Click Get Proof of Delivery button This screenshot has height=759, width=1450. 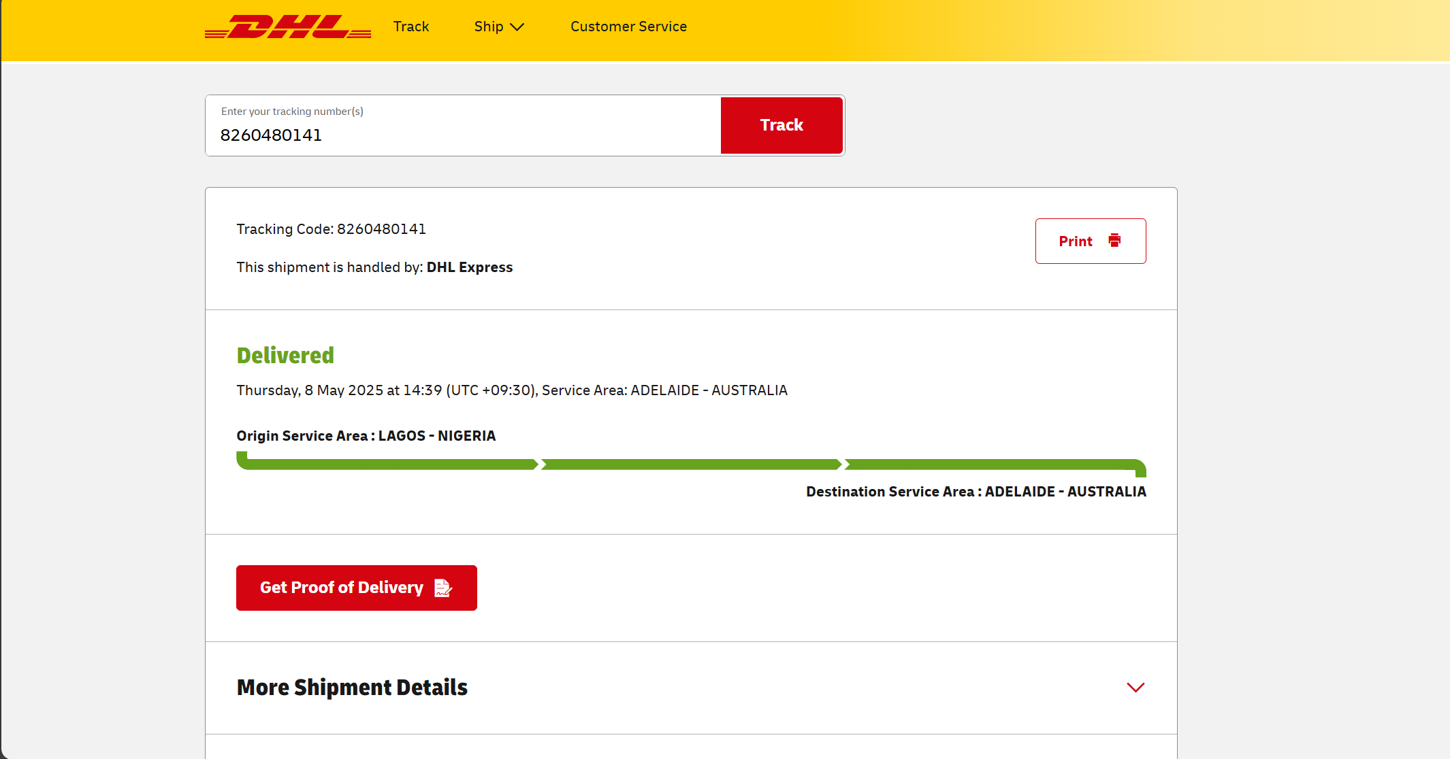tap(357, 588)
